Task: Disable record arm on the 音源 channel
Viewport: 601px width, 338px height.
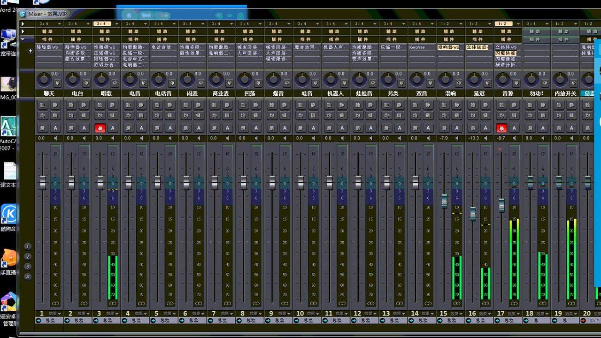Action: click(501, 128)
